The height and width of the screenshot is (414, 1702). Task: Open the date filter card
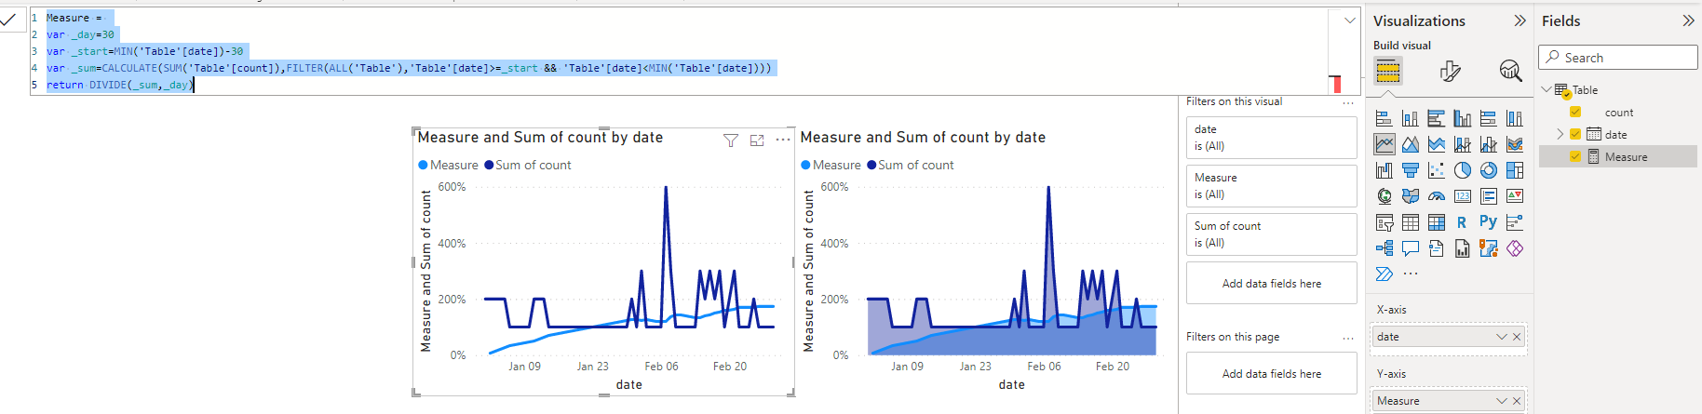click(1271, 138)
